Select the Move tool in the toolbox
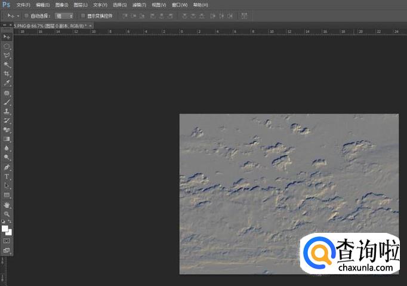The image size is (407, 286). coord(7,36)
